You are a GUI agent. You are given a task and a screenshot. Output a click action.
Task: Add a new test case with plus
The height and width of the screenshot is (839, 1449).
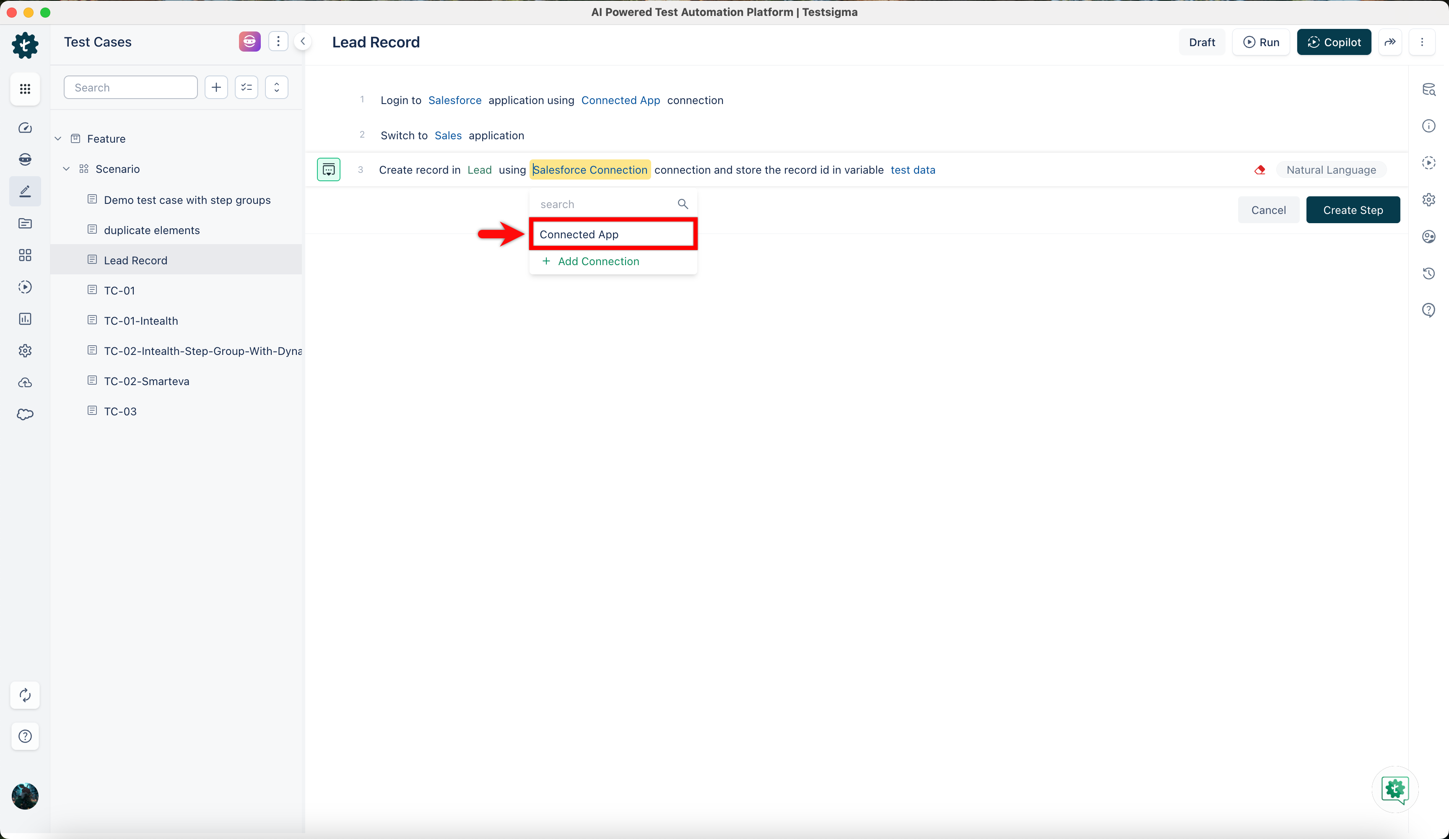pyautogui.click(x=216, y=88)
